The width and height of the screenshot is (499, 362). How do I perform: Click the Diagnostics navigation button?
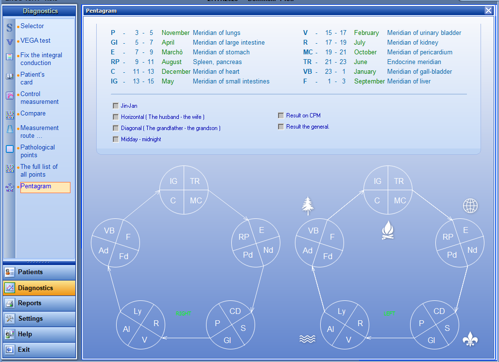coord(39,288)
